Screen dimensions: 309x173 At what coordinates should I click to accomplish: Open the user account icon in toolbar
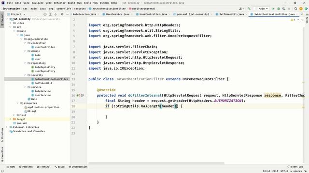[x=241, y=9]
